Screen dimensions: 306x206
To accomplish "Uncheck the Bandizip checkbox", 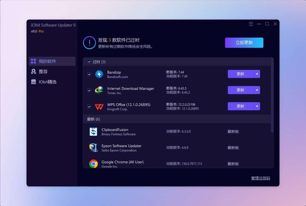I will tap(89, 74).
